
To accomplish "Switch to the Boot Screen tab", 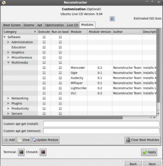I will pos(12,25).
